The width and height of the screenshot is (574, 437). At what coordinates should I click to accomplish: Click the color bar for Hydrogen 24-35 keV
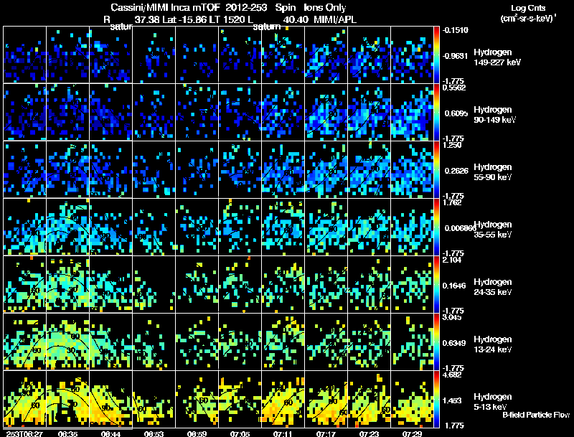click(x=436, y=284)
